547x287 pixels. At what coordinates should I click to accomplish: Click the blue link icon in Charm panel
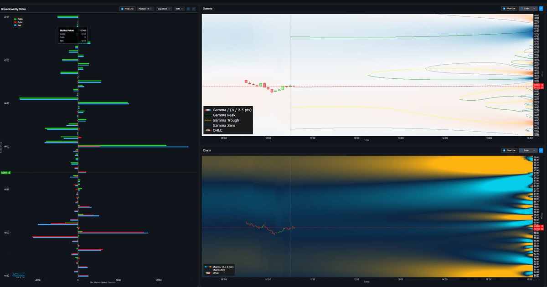541,150
